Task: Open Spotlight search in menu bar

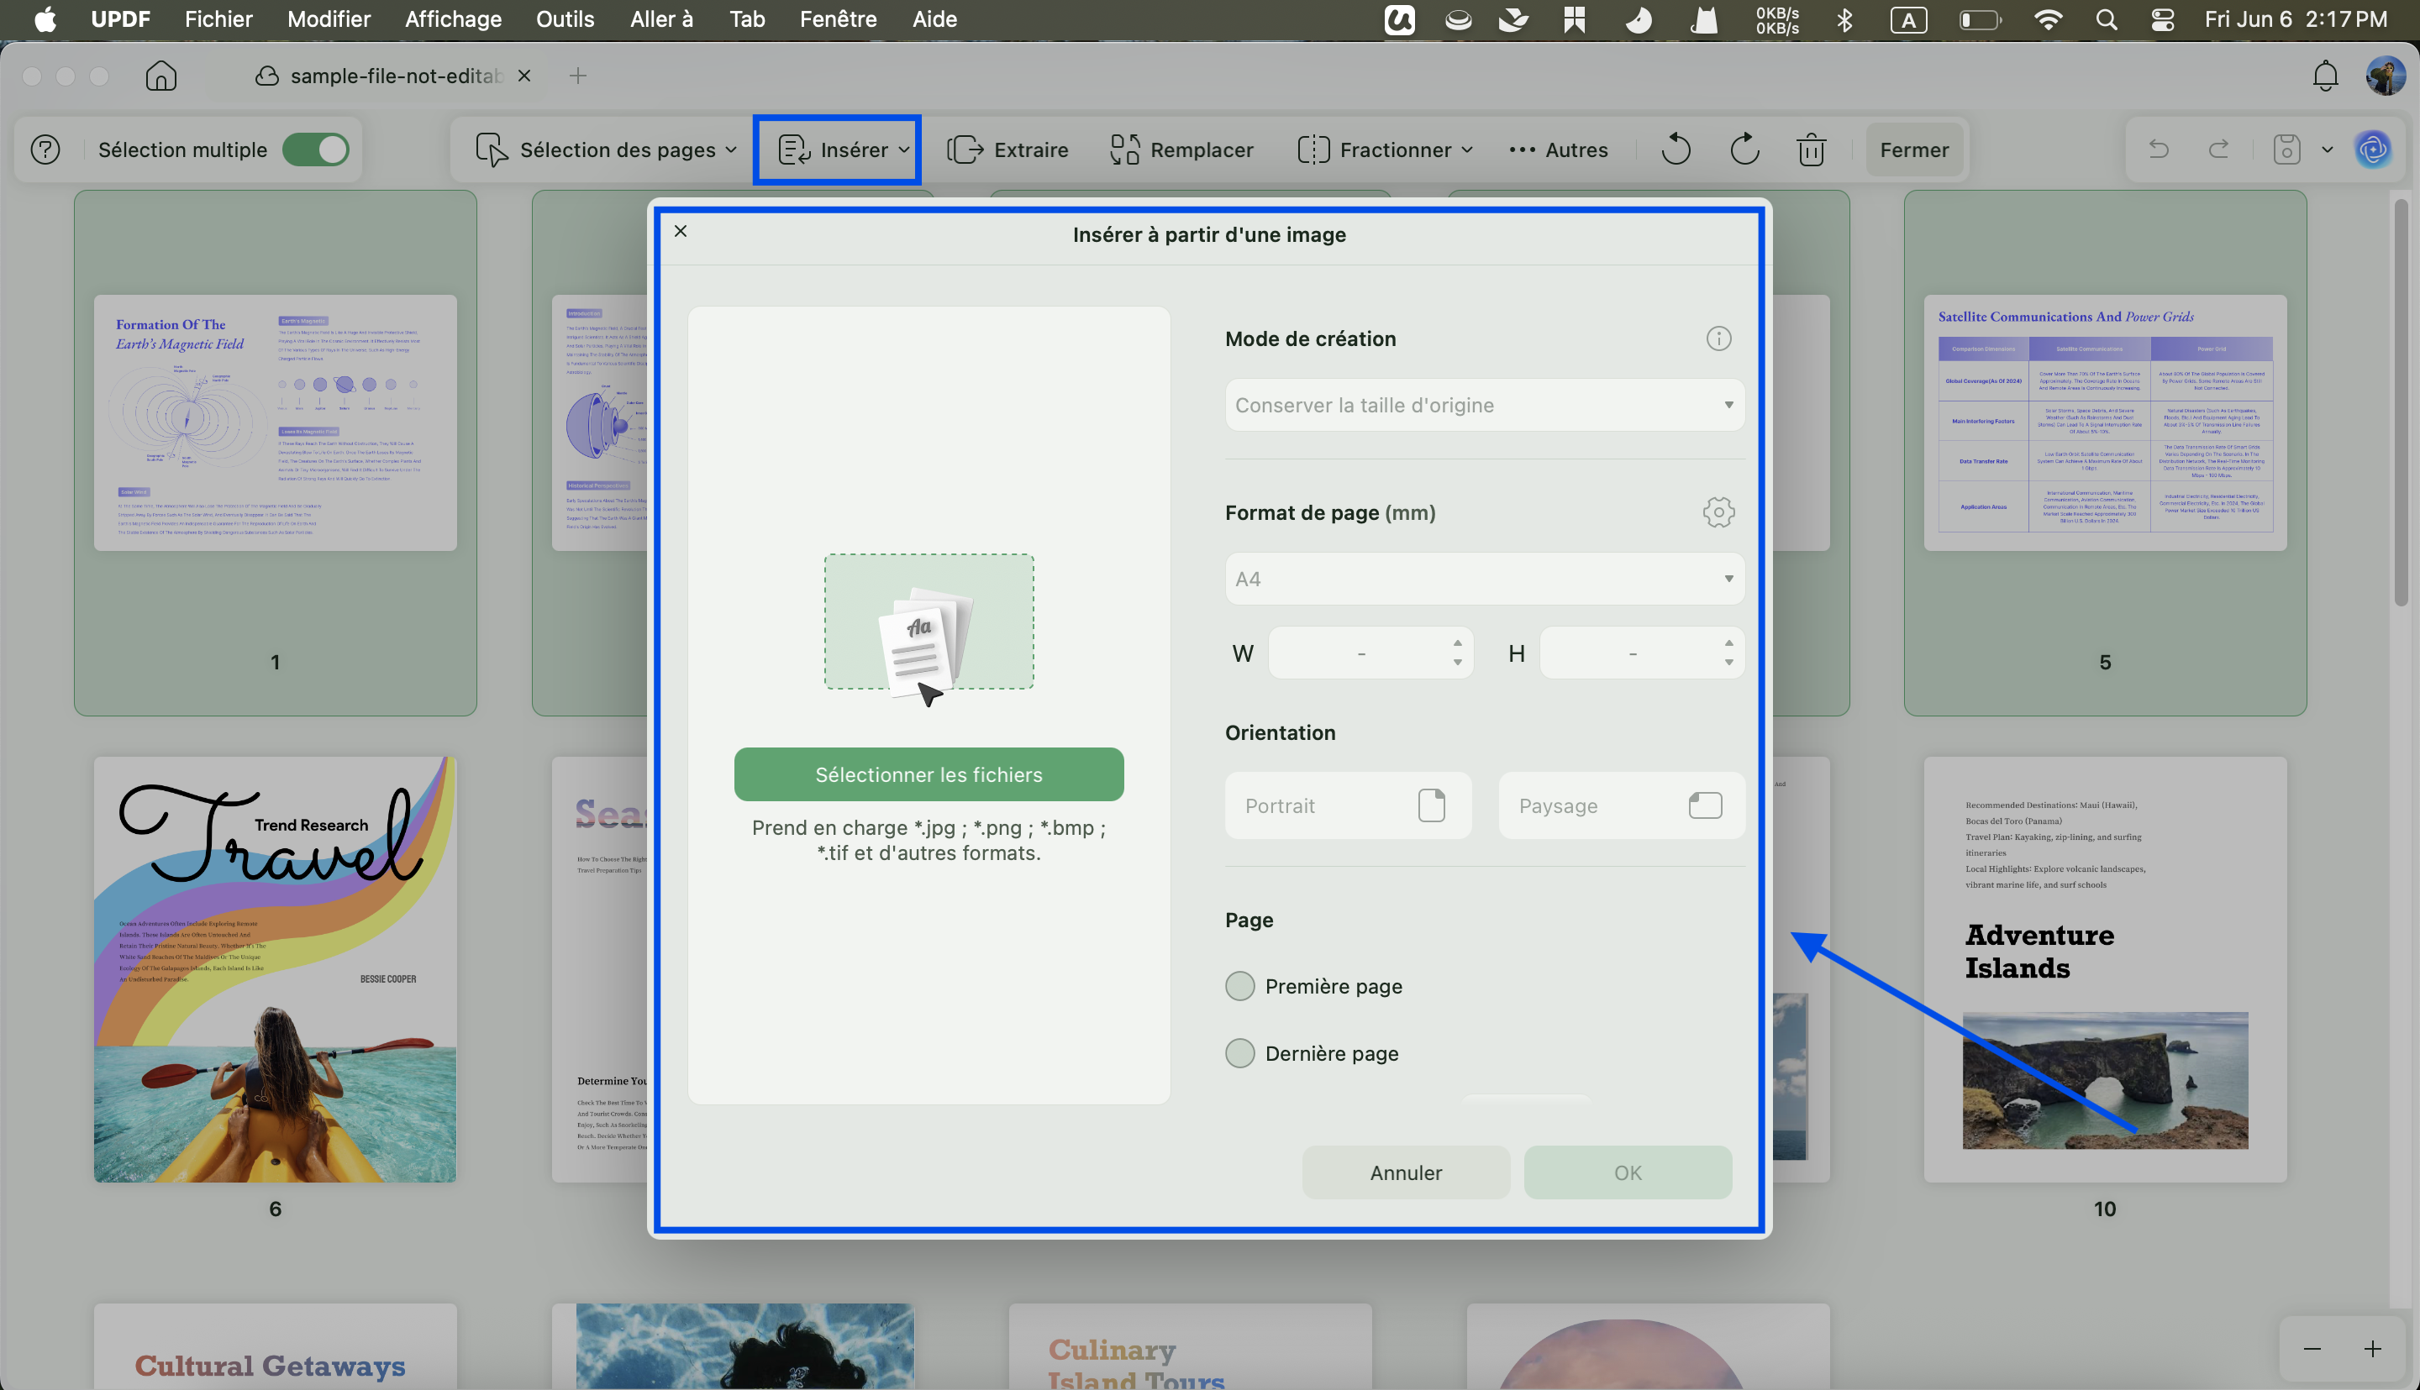Action: coord(2106,19)
